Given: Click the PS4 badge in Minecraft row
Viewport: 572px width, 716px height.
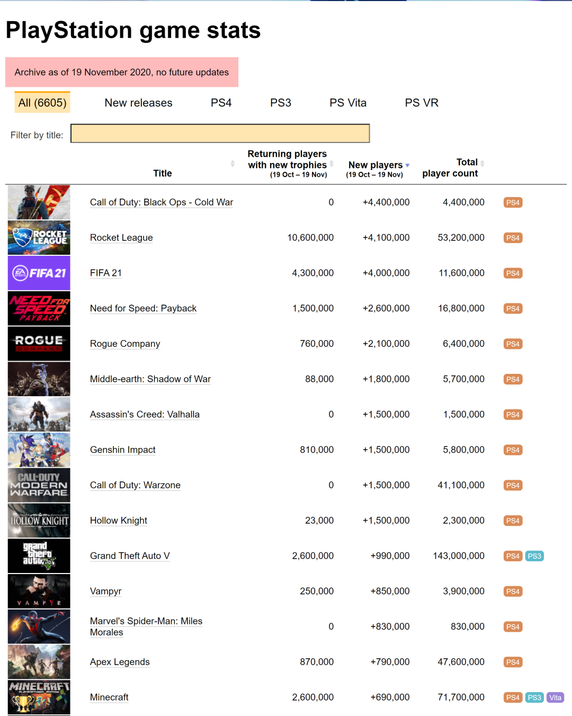Looking at the screenshot, I should tap(513, 697).
